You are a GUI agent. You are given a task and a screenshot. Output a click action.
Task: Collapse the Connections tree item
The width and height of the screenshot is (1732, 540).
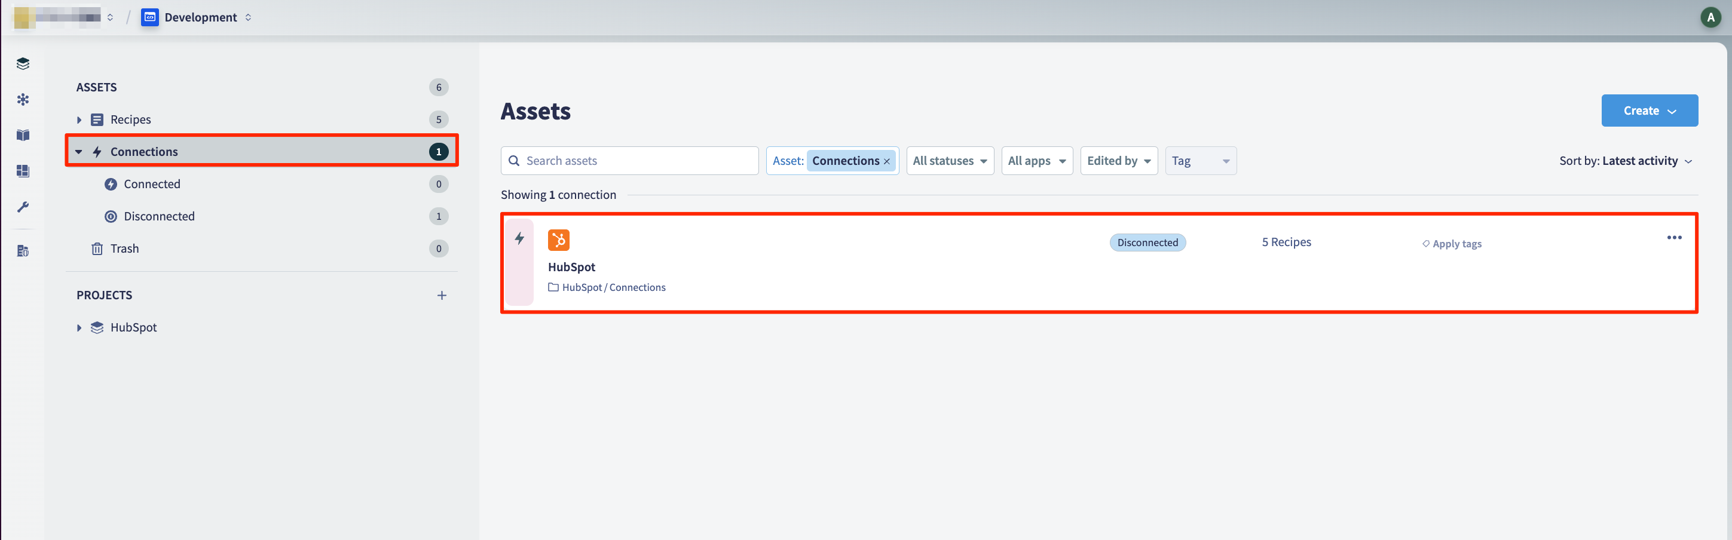pos(79,152)
